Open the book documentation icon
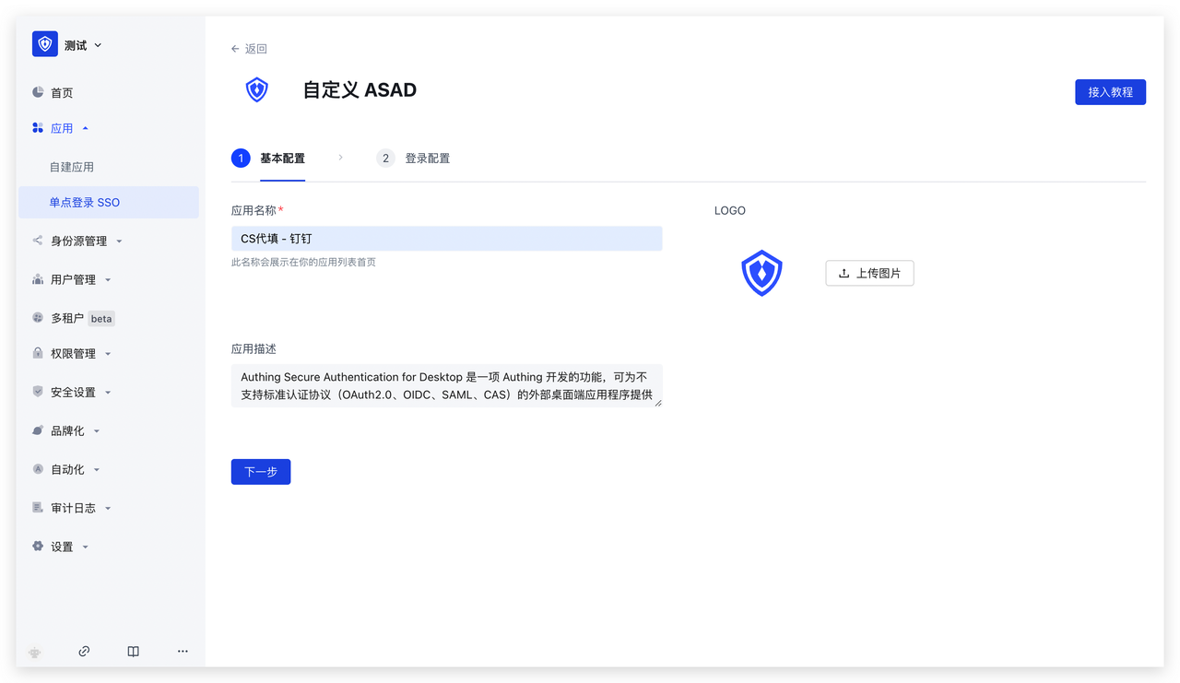Viewport: 1180px width, 683px height. pyautogui.click(x=134, y=651)
